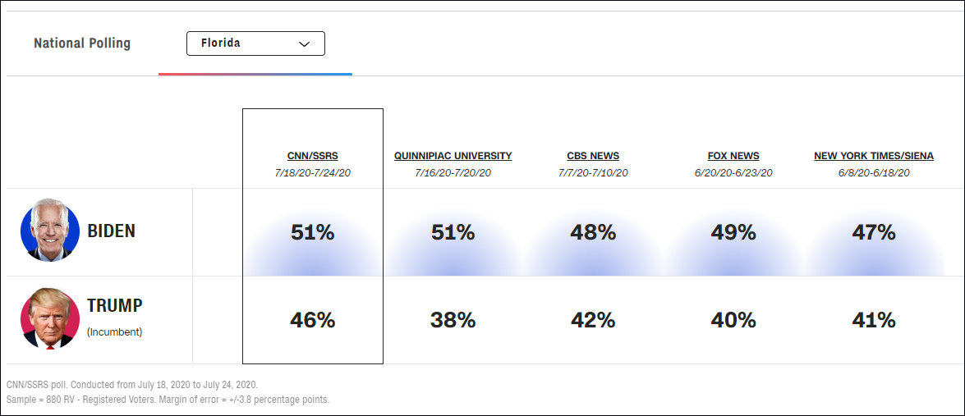The width and height of the screenshot is (965, 416).
Task: Select Trump's 46% CNN/SSRS result
Action: click(x=313, y=320)
